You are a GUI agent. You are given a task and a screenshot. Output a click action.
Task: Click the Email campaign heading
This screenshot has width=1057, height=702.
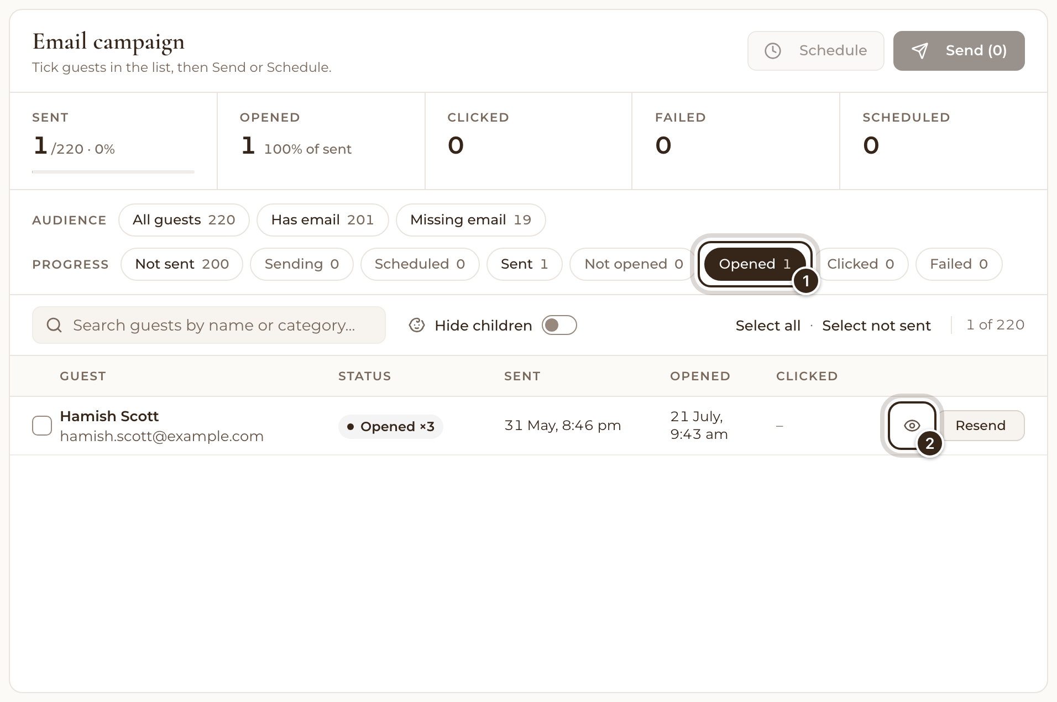tap(108, 42)
